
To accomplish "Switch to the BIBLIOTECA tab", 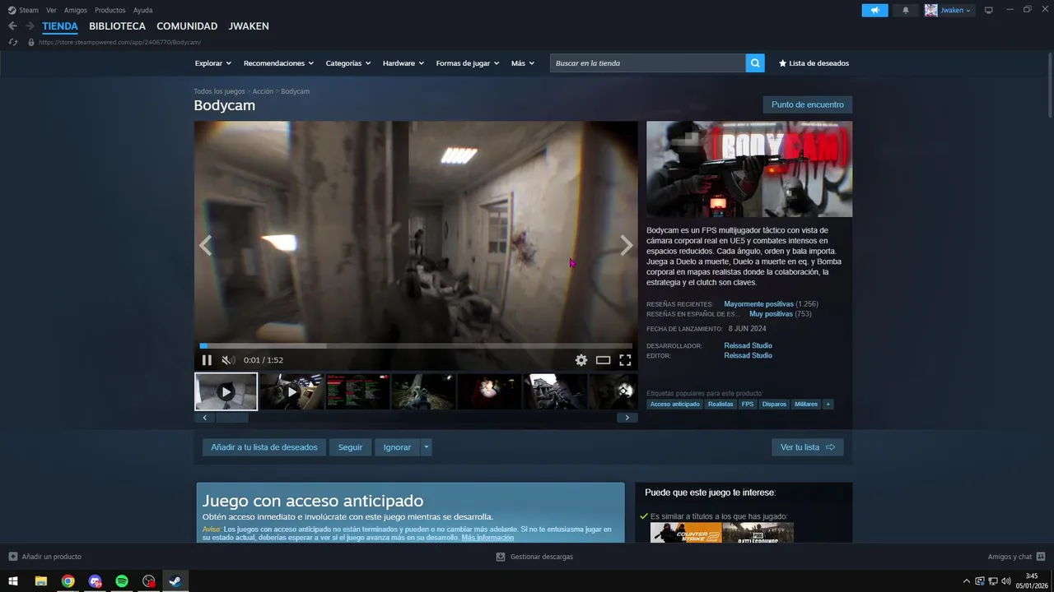I will click(x=118, y=26).
